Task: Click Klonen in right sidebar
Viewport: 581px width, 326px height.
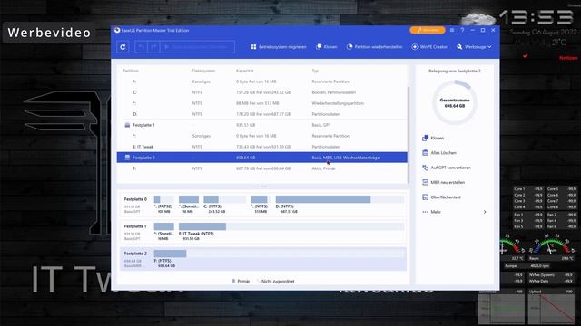Action: tap(433, 138)
